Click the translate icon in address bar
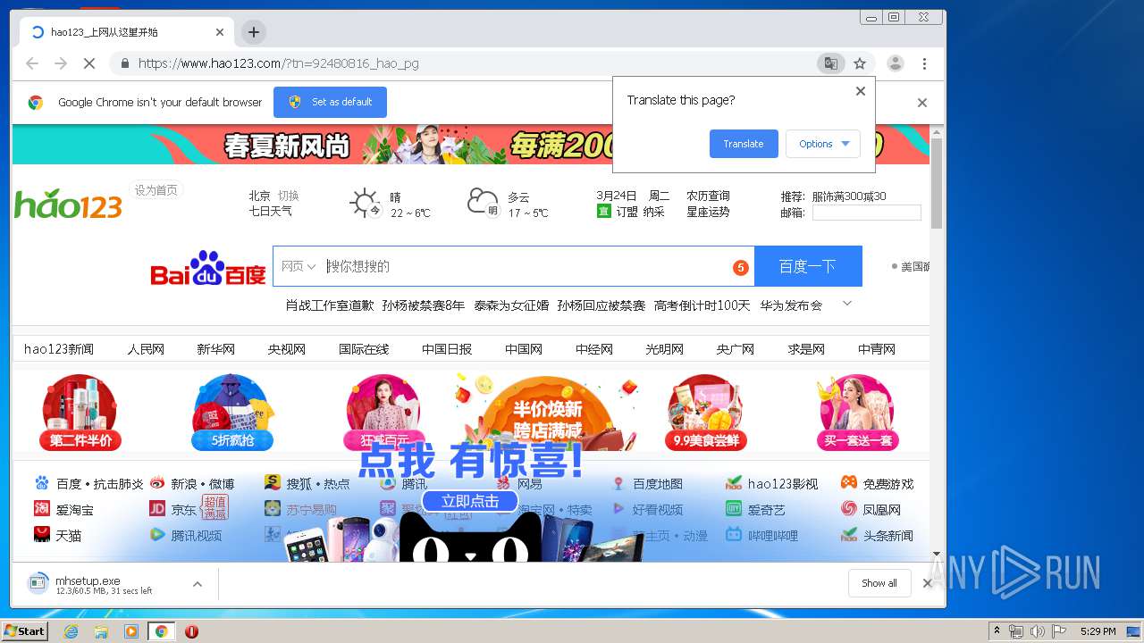Screen dimensions: 1144x643 (x=830, y=63)
